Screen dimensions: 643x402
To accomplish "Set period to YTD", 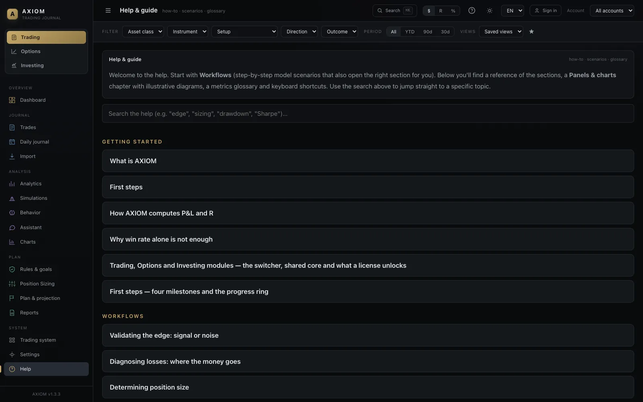I will tap(410, 32).
